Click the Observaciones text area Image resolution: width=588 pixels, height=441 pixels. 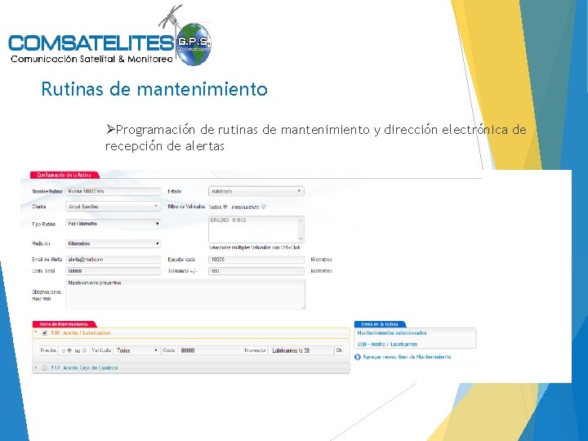[185, 294]
